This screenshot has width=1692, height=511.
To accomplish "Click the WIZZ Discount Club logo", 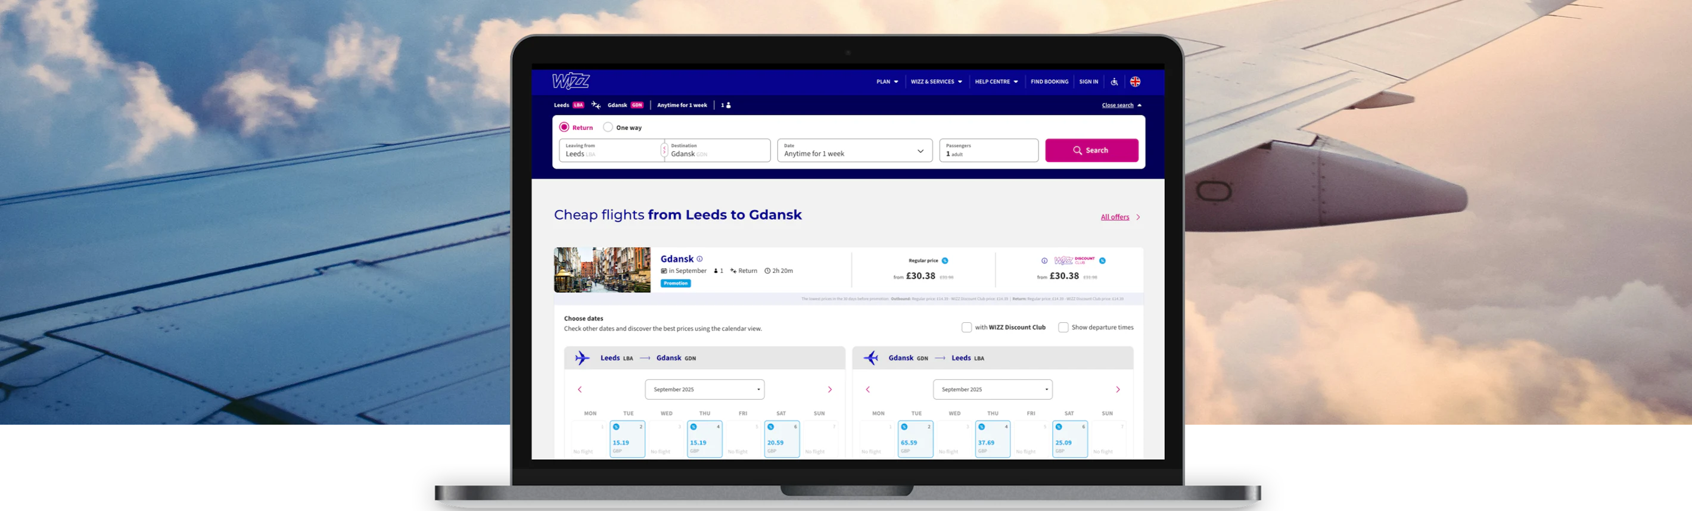I will (x=1075, y=261).
